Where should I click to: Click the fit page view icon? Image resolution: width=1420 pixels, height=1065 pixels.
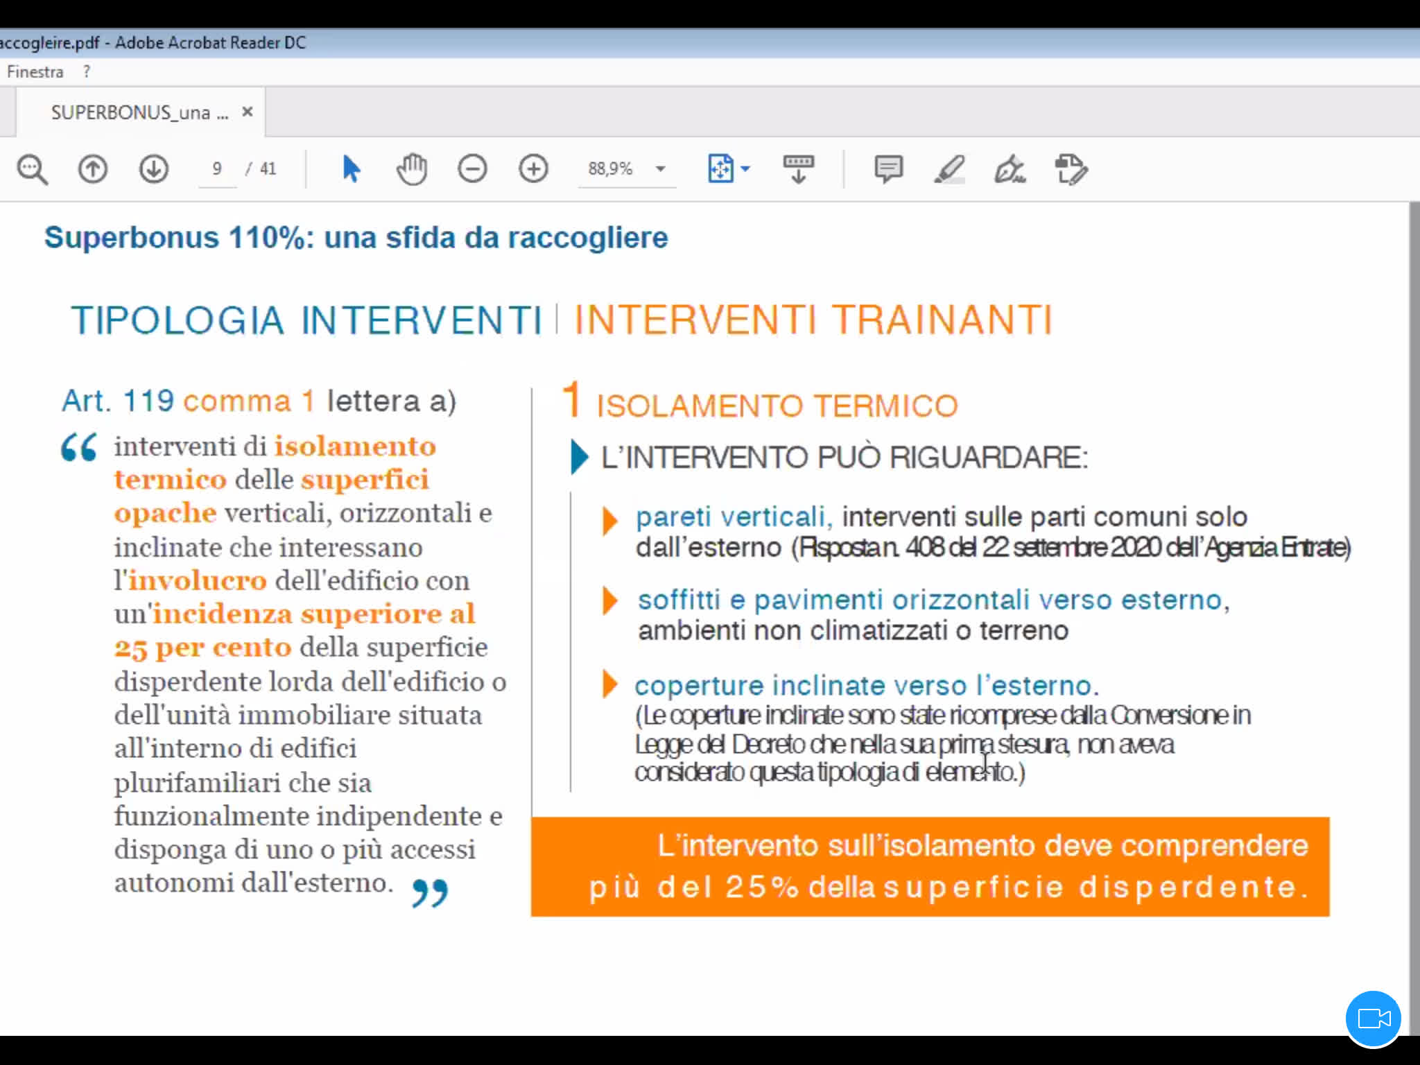(720, 168)
